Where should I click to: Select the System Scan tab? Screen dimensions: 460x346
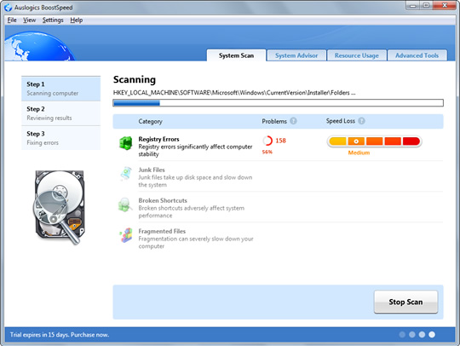(x=236, y=55)
